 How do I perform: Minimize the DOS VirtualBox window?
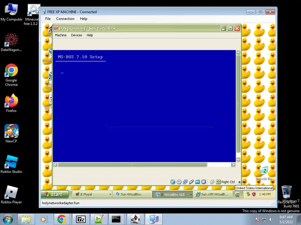tap(223, 28)
